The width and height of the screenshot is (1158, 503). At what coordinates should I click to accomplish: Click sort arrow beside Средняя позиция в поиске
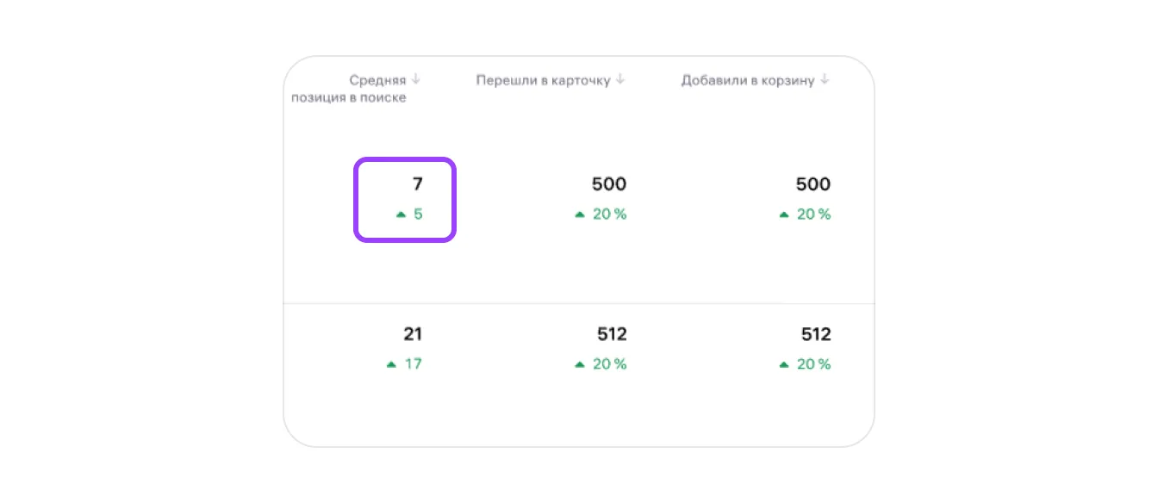[x=415, y=79]
